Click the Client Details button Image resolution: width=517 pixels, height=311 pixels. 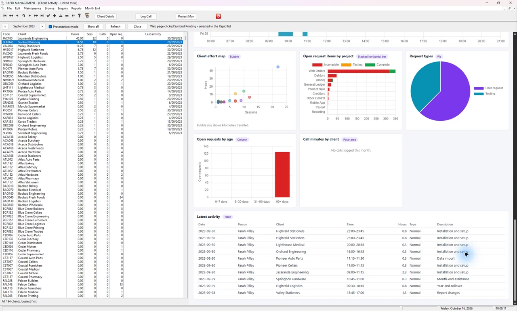click(x=106, y=16)
